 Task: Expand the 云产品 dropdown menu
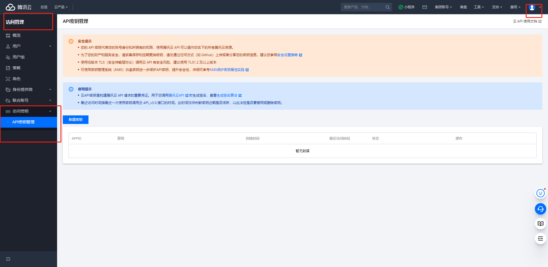point(61,7)
